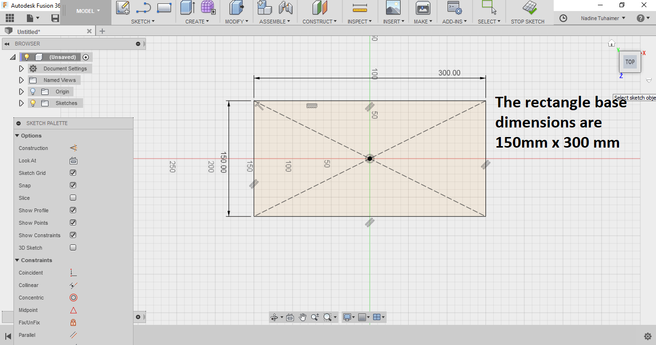Click the Add-Ins scripts icon

click(454, 7)
